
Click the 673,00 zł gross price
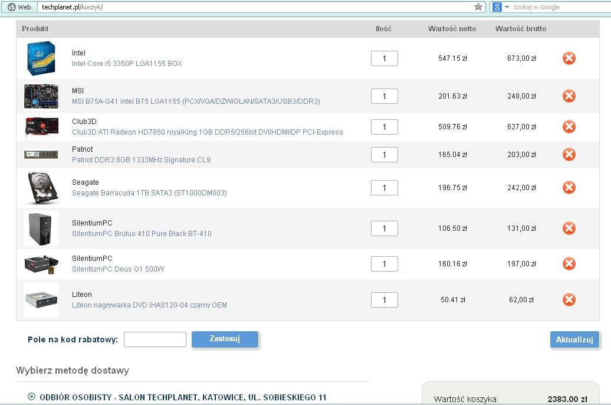coord(521,58)
